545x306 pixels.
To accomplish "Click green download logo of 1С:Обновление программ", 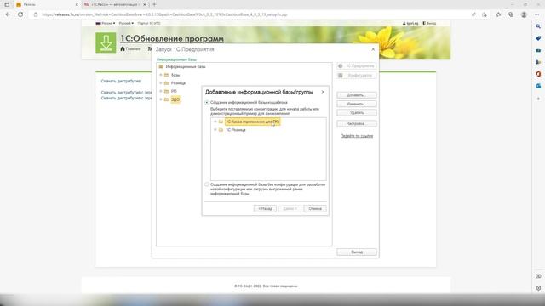I will 106,42.
